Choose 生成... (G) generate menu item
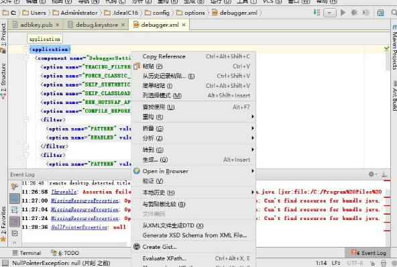Viewport: 397px width, 267px height. (193, 160)
